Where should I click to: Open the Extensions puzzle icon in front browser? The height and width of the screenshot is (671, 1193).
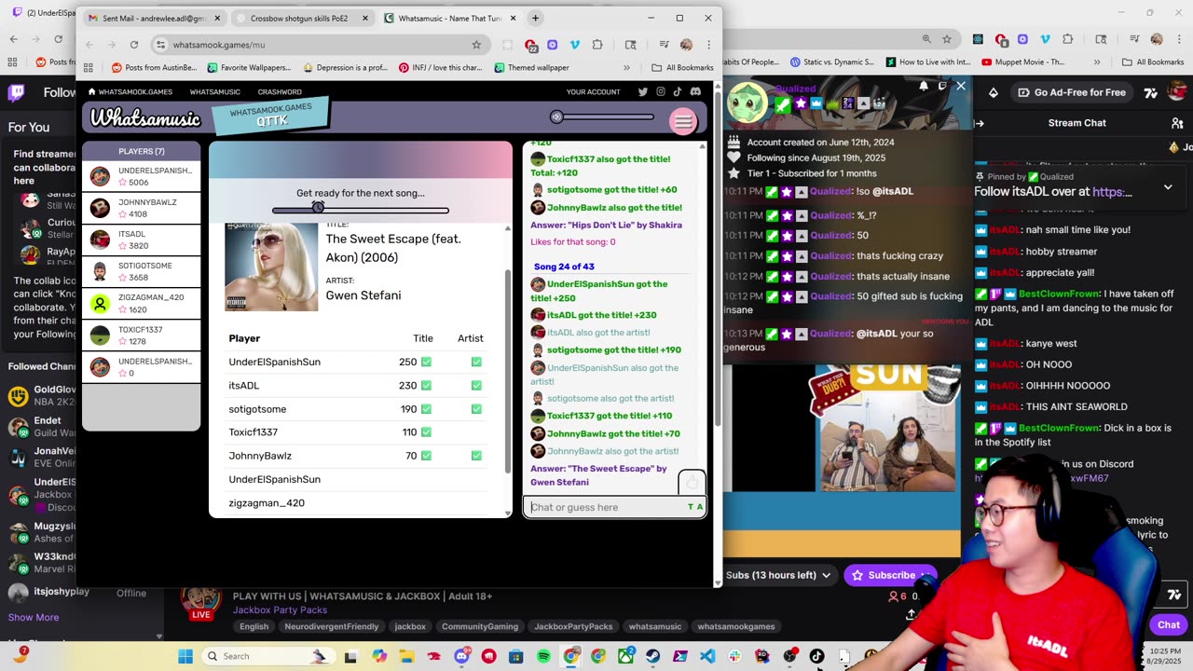coord(597,45)
